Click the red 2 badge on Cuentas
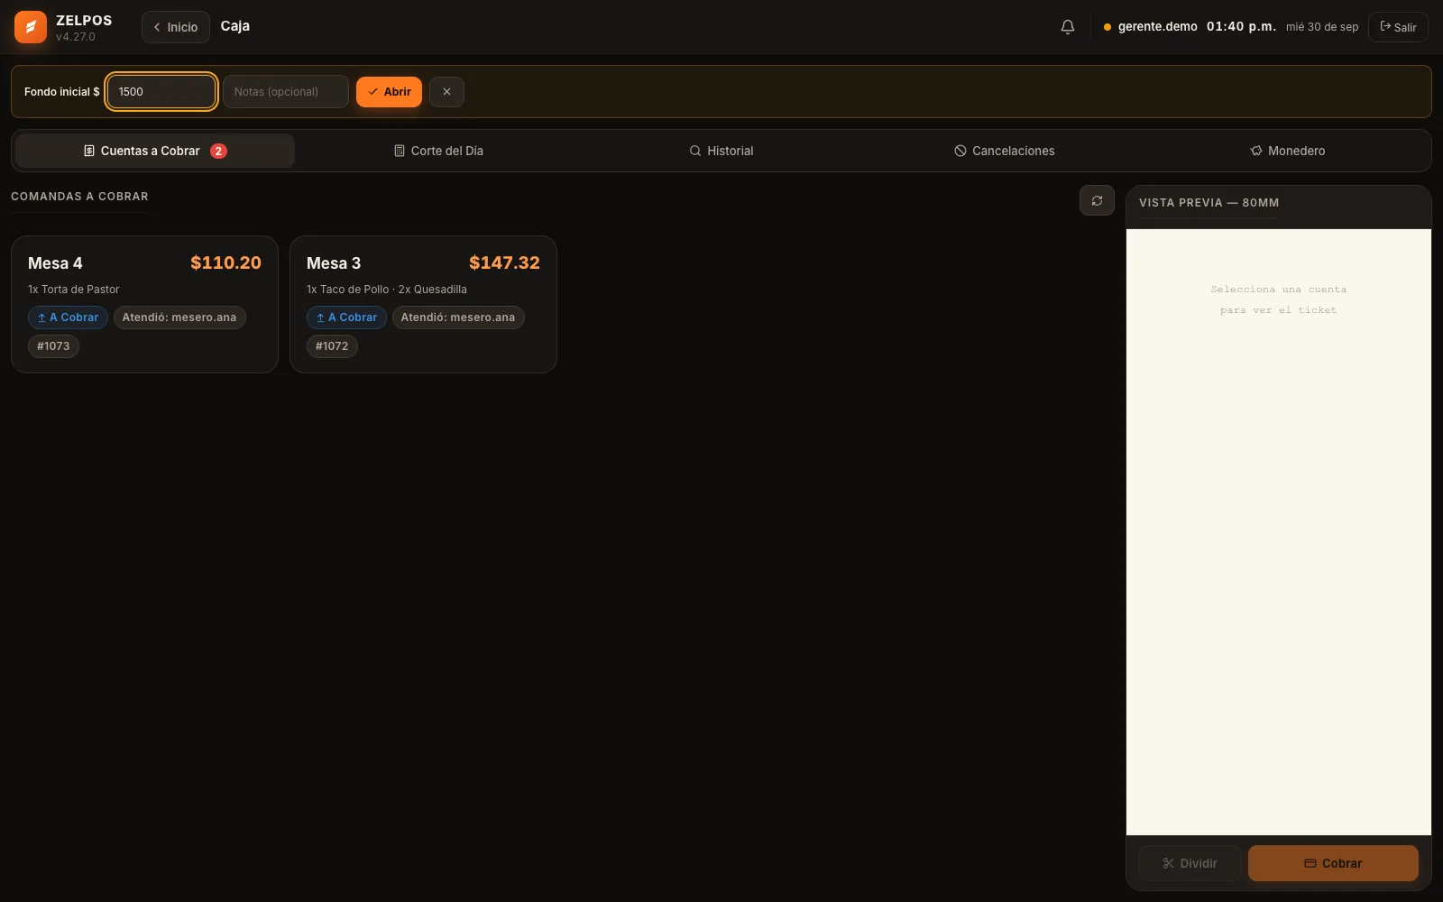Image resolution: width=1443 pixels, height=902 pixels. pyautogui.click(x=218, y=151)
